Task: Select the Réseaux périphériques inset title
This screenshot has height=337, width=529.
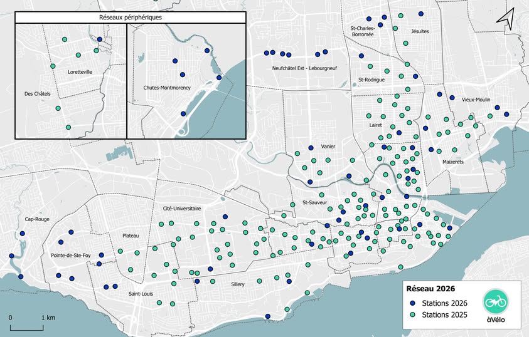Action: (130, 18)
